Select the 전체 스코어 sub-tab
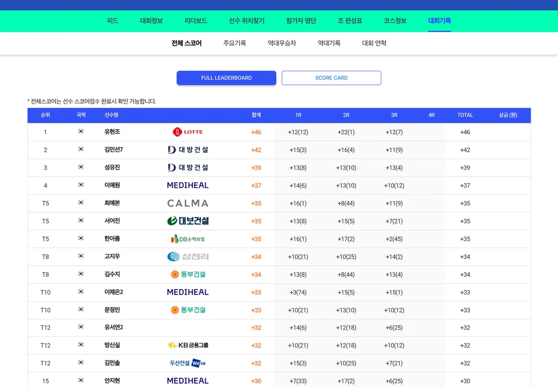This screenshot has height=387, width=558. point(186,43)
